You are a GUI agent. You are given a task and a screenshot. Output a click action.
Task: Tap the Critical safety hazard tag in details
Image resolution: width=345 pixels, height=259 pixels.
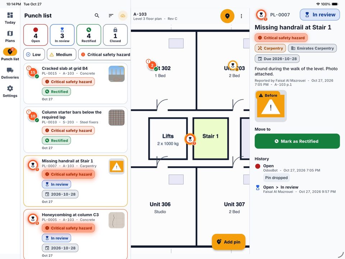[281, 38]
